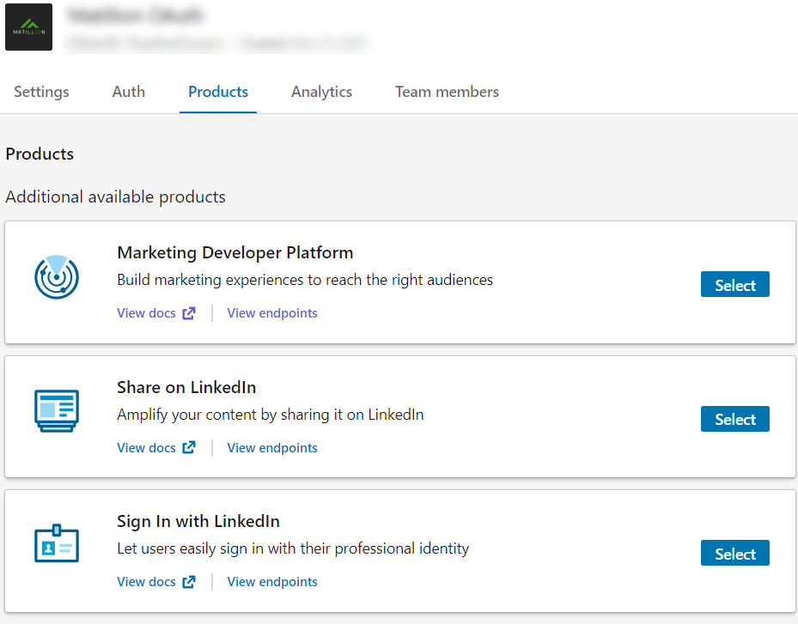This screenshot has height=624, width=798.
Task: Click 'Build marketing experiences to reach the right audiences'
Action: pyautogui.click(x=305, y=280)
